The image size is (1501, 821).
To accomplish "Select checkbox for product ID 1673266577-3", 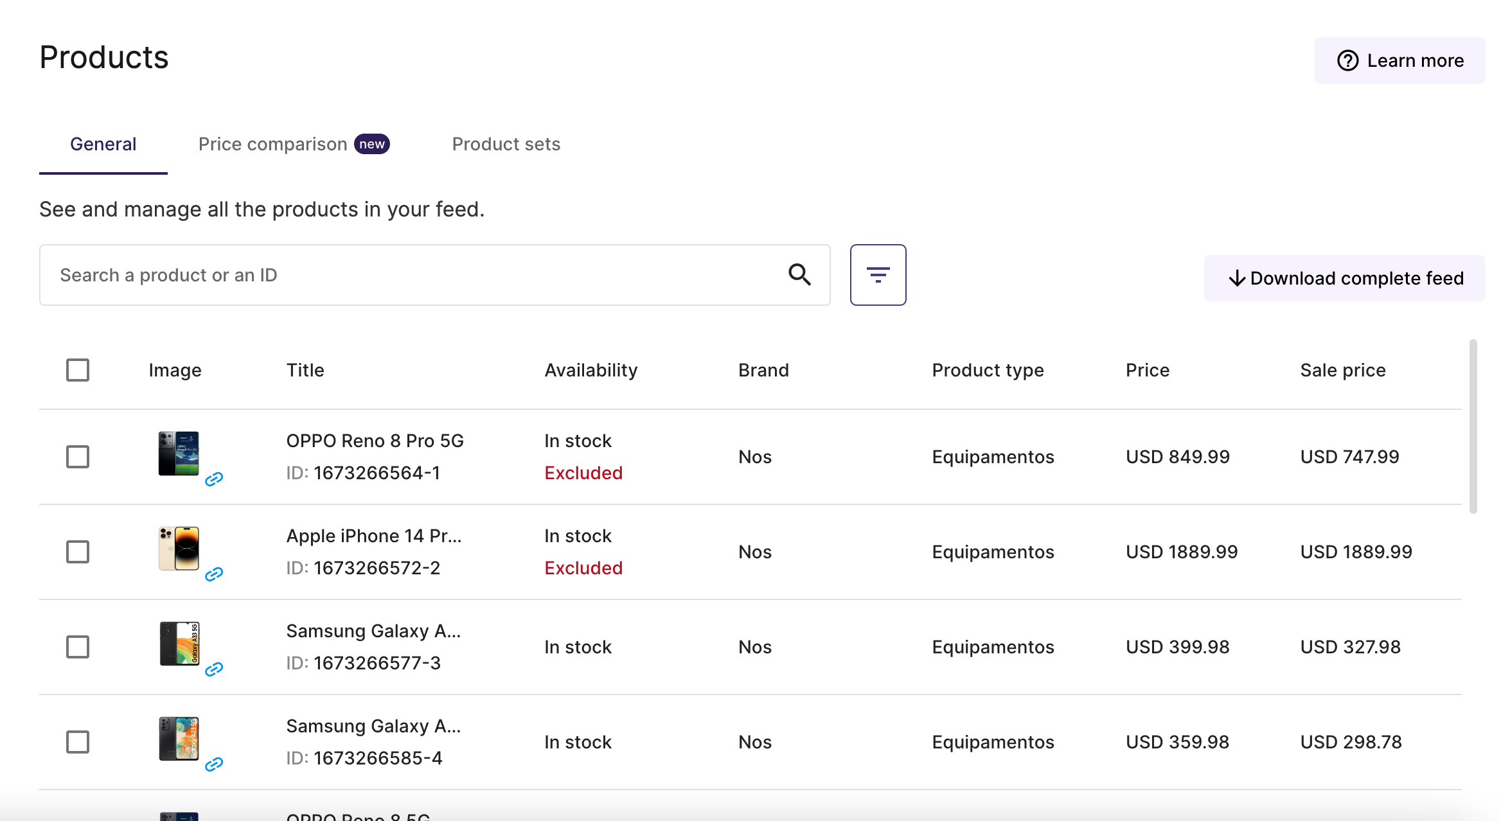I will (x=78, y=647).
